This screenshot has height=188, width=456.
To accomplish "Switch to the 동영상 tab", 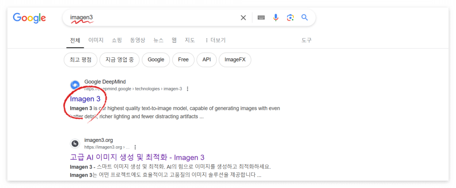I will pos(137,40).
